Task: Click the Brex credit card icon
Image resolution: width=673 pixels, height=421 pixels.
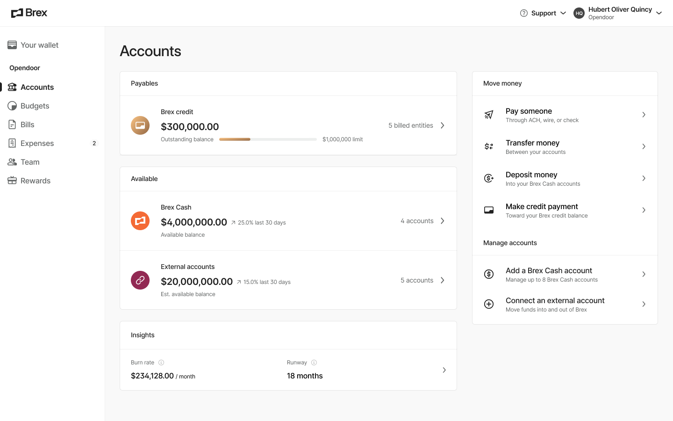Action: pyautogui.click(x=140, y=125)
